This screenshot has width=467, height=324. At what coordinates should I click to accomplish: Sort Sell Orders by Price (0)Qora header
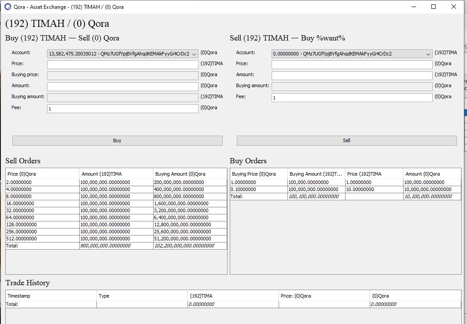point(42,174)
